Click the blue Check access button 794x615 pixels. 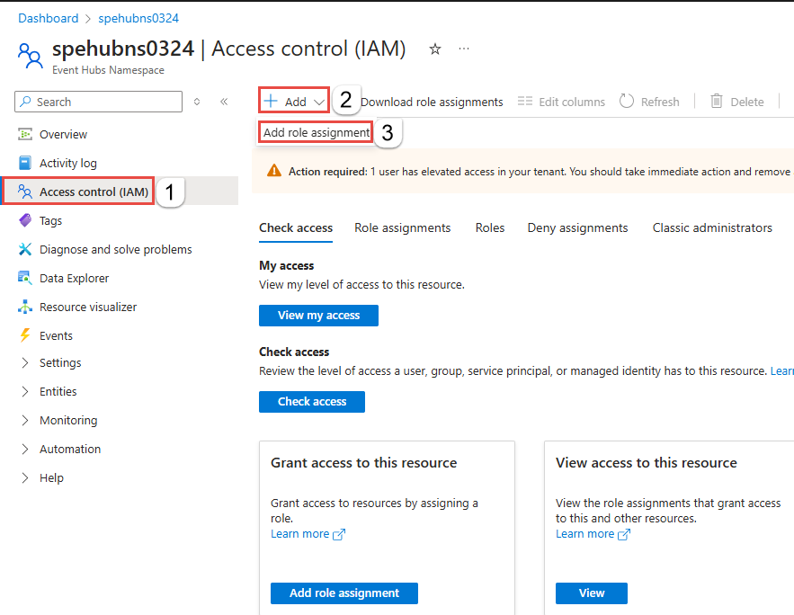tap(312, 401)
